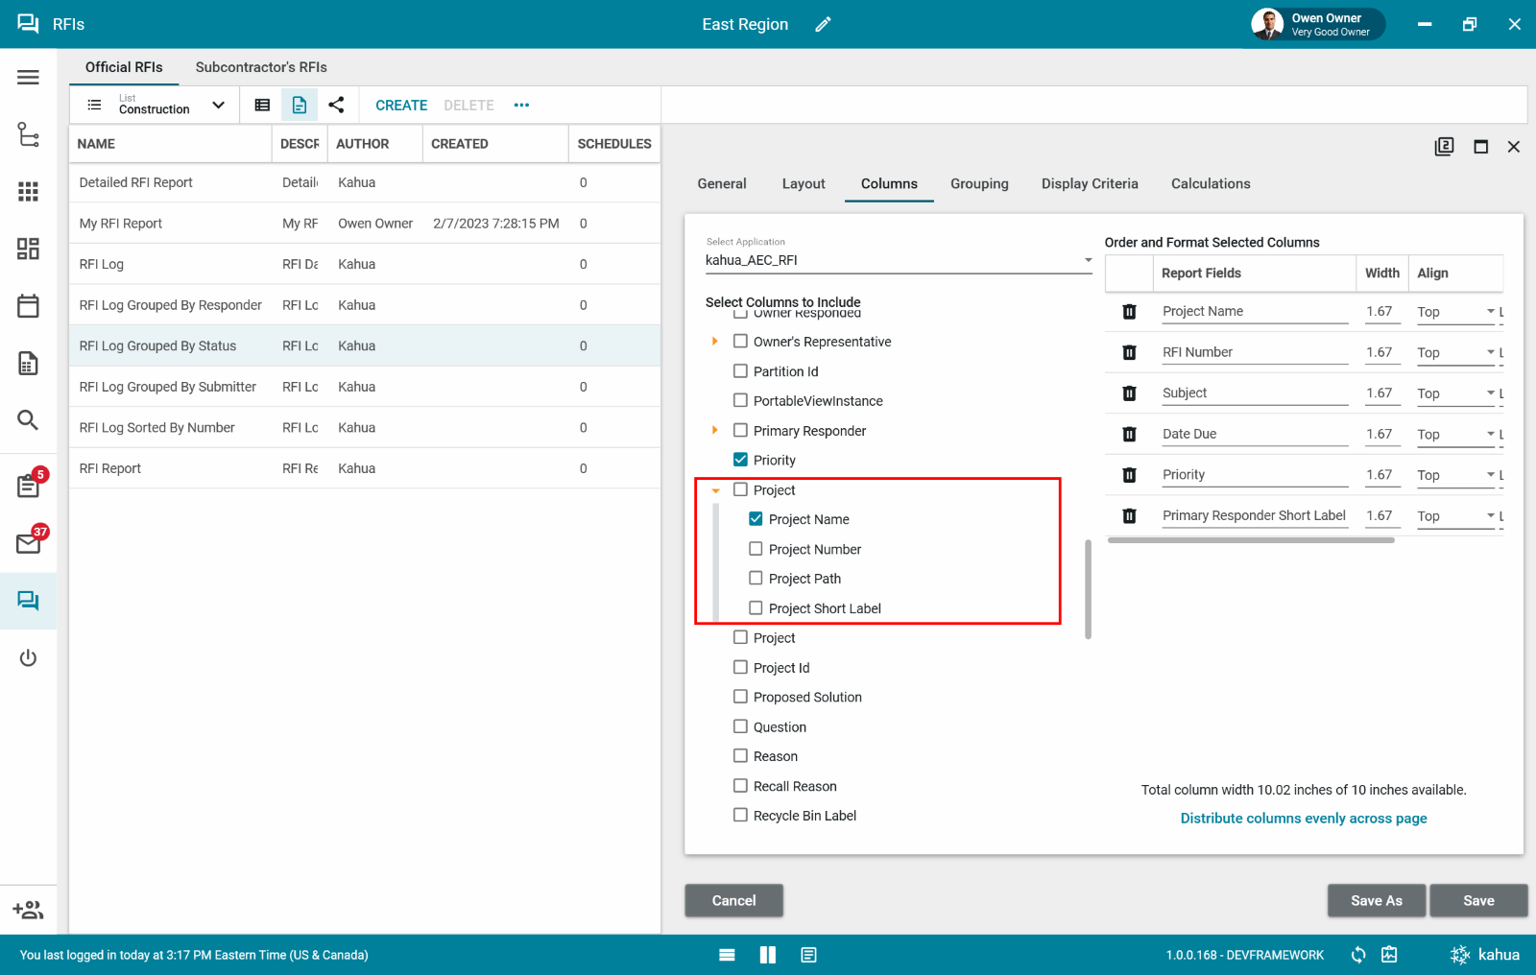Open the search icon in the left sidebar
The image size is (1536, 975).
pos(28,419)
